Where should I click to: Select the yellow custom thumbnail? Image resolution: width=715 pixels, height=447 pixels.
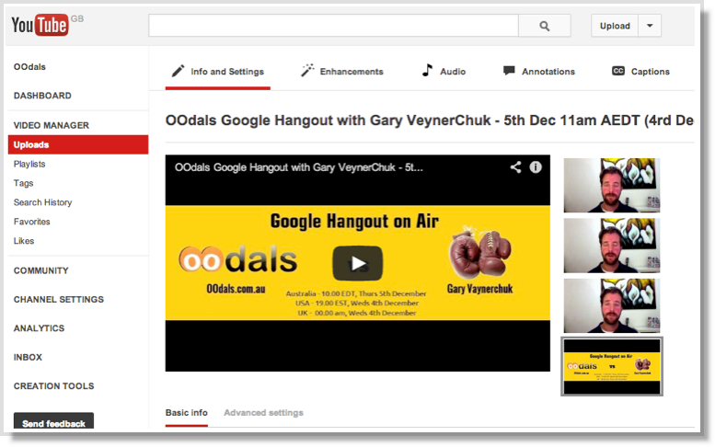click(x=612, y=366)
